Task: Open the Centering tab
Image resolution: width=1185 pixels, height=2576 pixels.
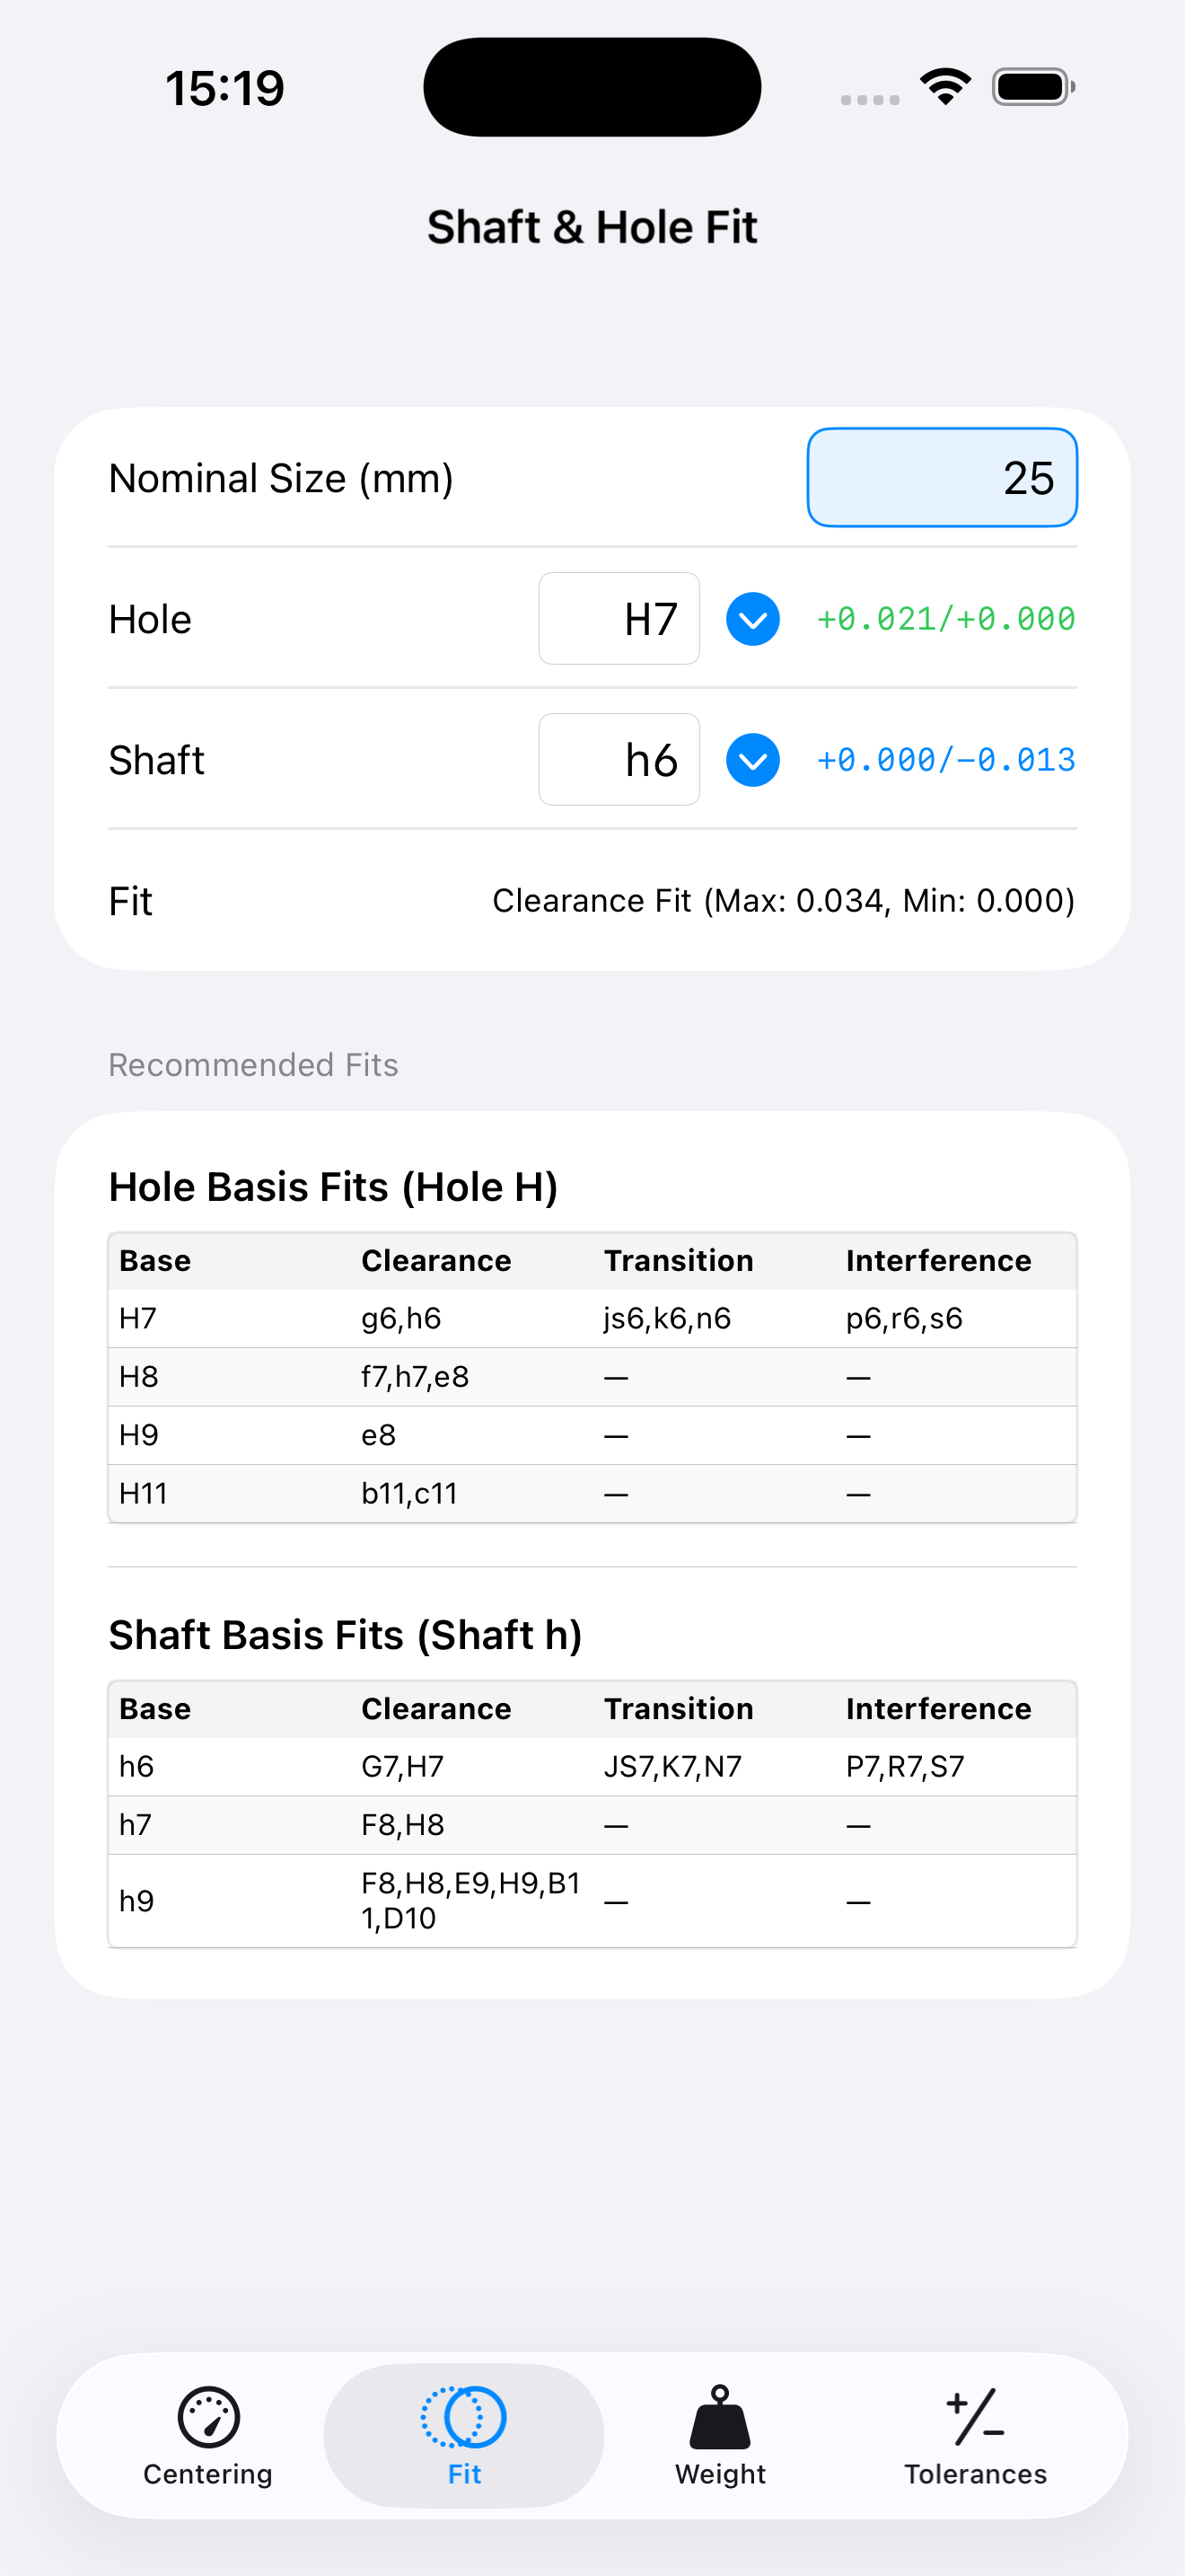Action: pos(208,2435)
